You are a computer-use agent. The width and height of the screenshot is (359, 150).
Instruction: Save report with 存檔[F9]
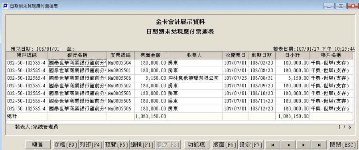point(66,145)
